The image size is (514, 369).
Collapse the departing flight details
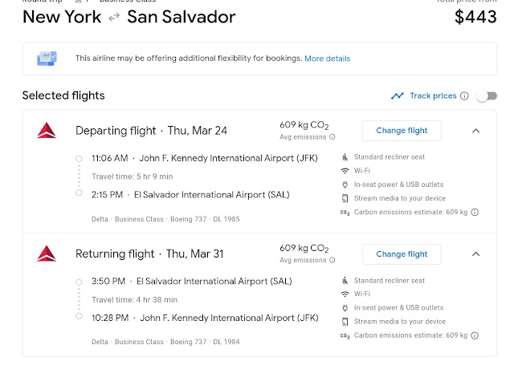pyautogui.click(x=475, y=131)
